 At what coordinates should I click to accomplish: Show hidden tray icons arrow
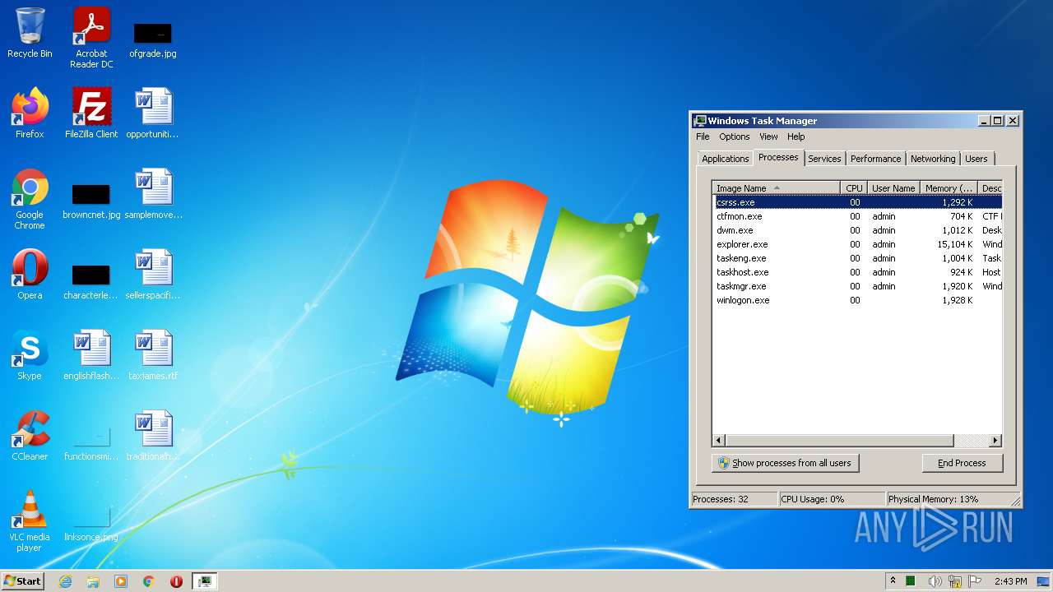point(893,581)
